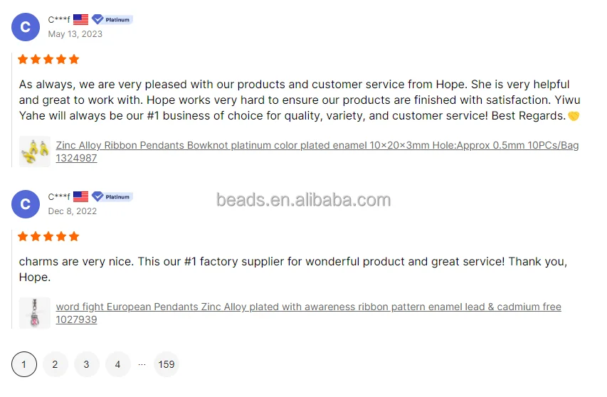Click the avatar on the May 13, 2023 review
Screen dimensions: 607x397
pyautogui.click(x=25, y=27)
